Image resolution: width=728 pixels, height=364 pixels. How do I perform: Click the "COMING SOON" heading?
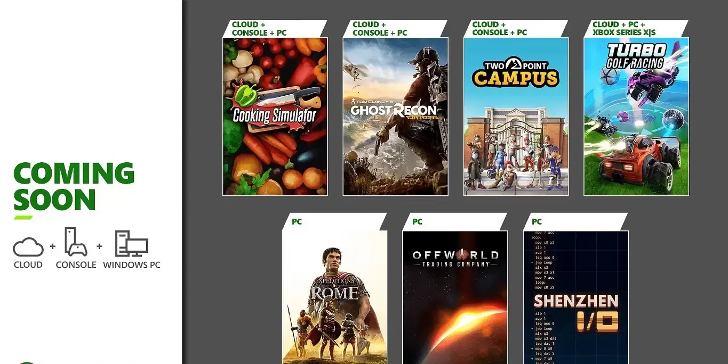point(74,187)
